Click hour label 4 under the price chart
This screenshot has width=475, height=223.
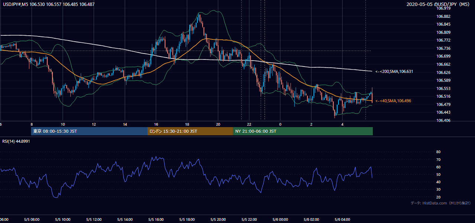coord(342,125)
